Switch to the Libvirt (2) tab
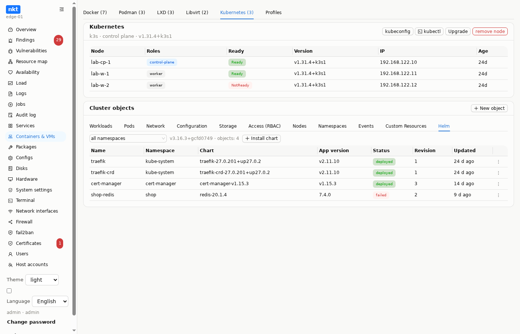 point(197,13)
